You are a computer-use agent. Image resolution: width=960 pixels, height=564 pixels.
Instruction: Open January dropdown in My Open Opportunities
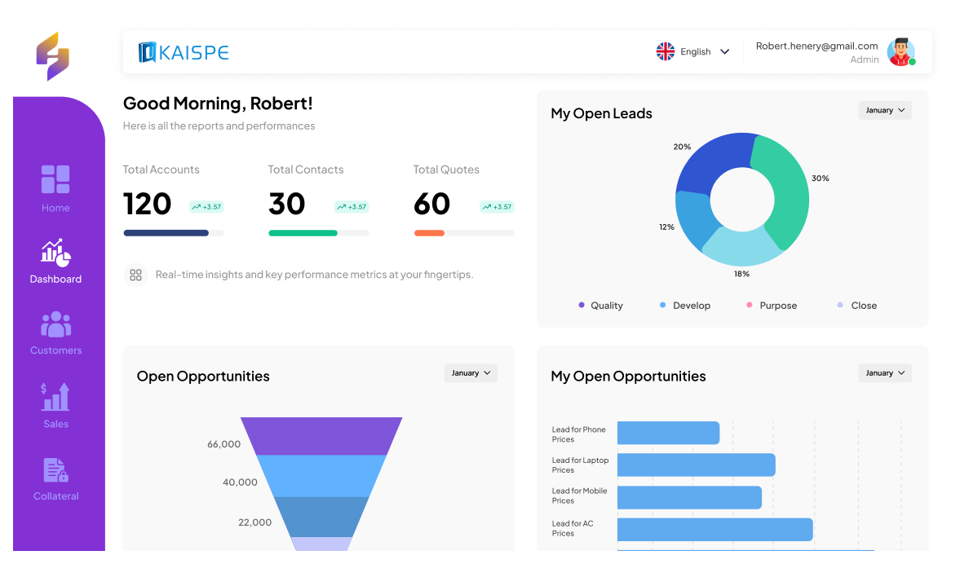point(885,372)
